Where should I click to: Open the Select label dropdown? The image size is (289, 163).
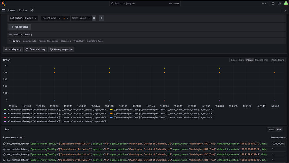pyautogui.click(x=51, y=18)
